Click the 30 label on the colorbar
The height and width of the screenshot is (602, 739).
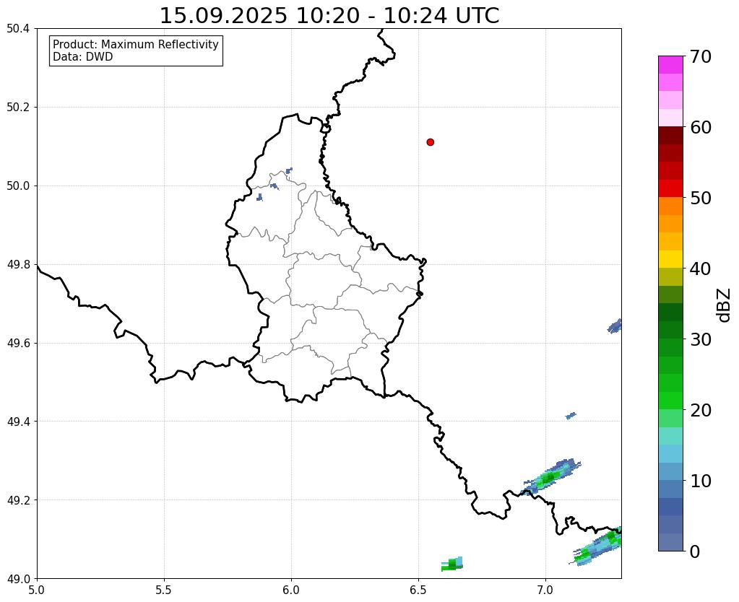(x=701, y=339)
